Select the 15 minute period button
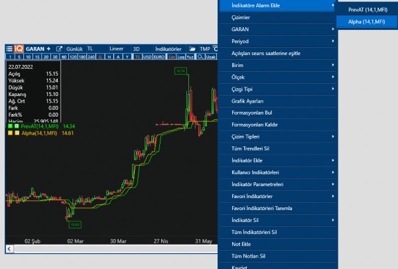Screen dimensions: 398x269 coord(37,57)
